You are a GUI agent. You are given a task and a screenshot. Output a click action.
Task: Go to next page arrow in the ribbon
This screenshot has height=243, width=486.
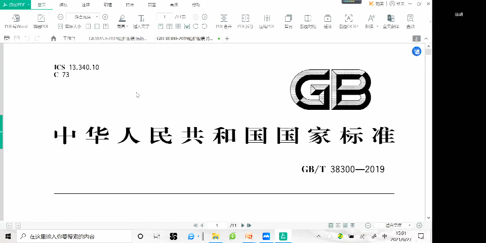205,17
